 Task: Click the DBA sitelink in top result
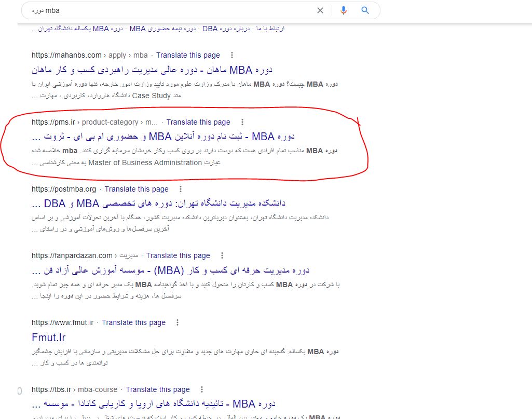coord(226,29)
